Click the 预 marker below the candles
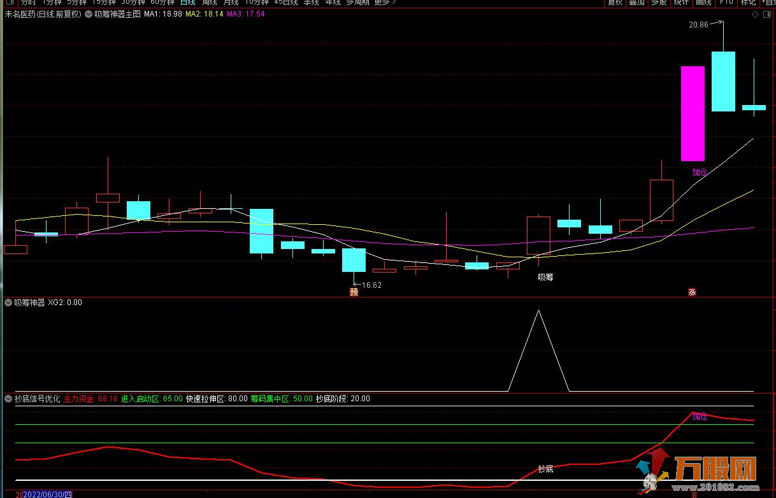Viewport: 776px width, 498px height. 354,292
